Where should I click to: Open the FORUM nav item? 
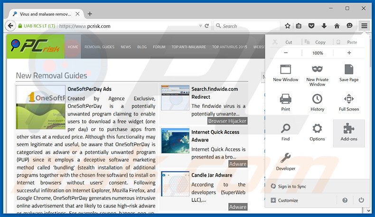(159, 47)
